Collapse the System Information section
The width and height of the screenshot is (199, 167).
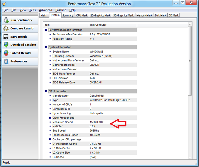[46, 47]
